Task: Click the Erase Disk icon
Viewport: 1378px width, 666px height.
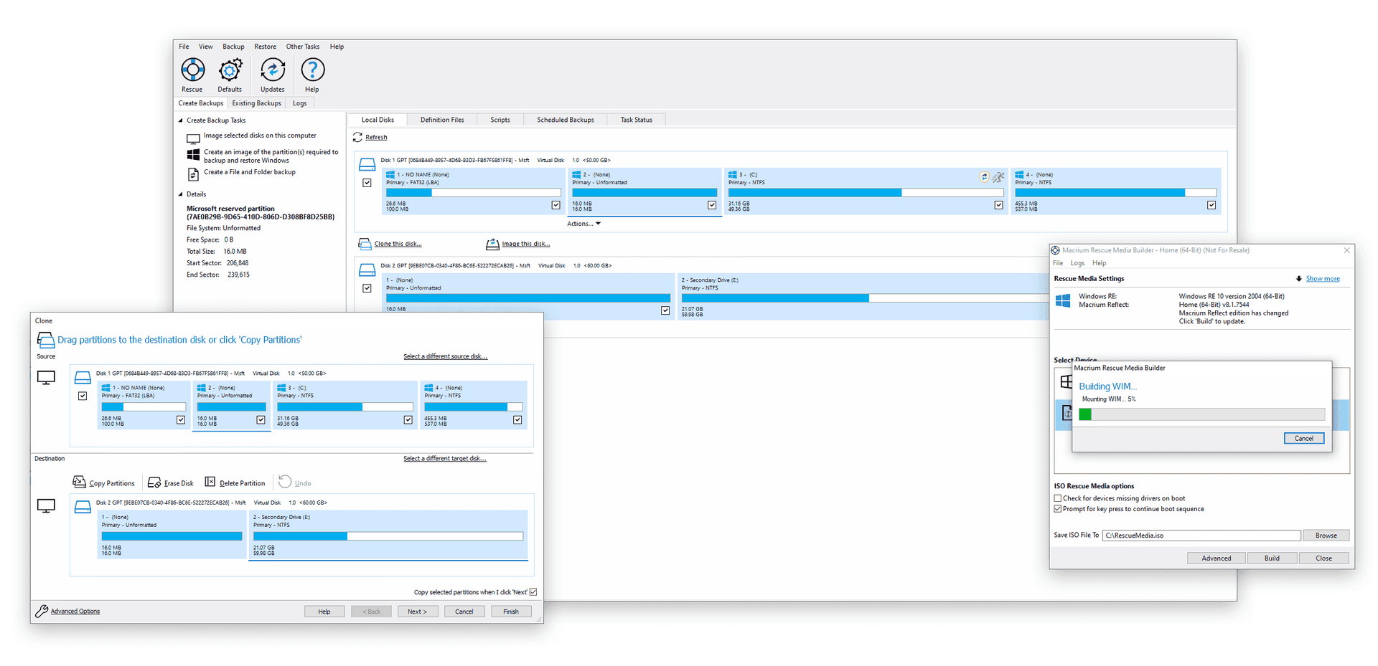Action: (154, 482)
